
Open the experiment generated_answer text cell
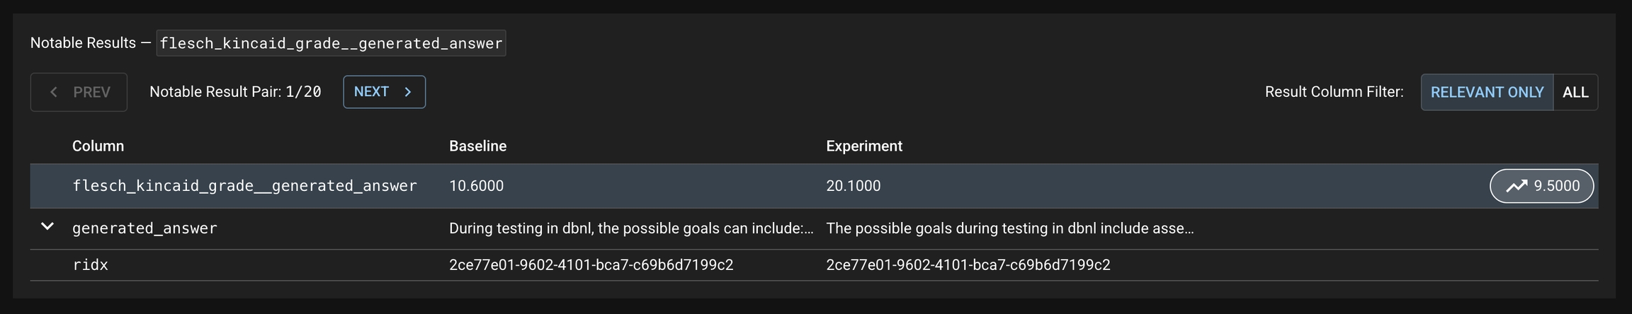(1009, 228)
